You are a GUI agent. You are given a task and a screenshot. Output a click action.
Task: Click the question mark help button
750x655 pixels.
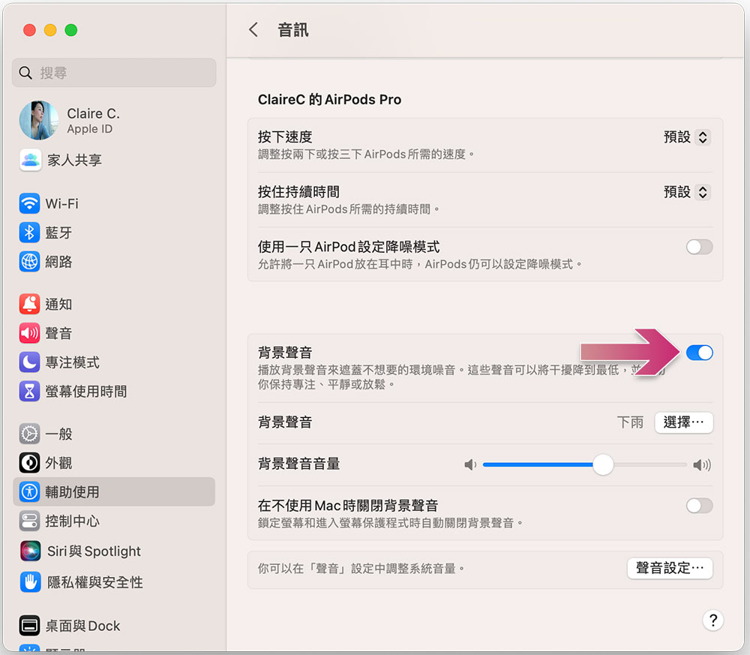click(712, 620)
